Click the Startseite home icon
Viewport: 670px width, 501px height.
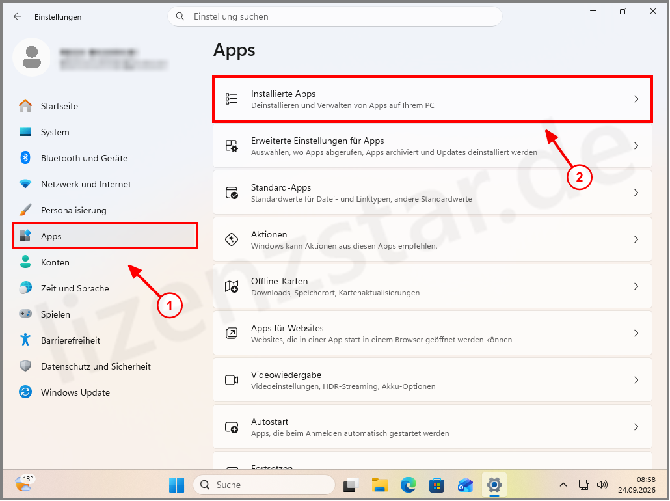(x=25, y=105)
